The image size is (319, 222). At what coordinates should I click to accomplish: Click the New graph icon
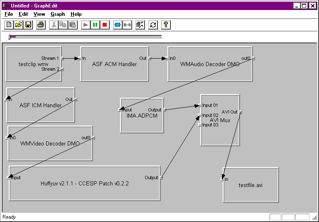tap(9, 25)
